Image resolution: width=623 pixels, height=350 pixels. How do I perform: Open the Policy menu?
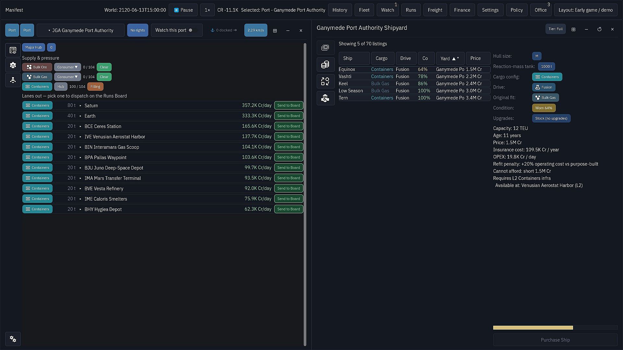pos(517,10)
